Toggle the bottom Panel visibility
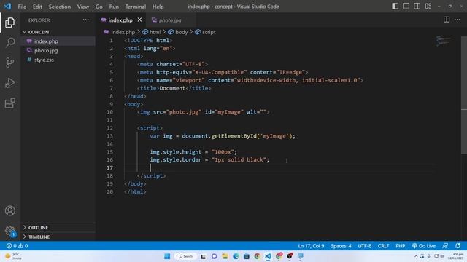Screen dimensions: 467x262 [406, 7]
